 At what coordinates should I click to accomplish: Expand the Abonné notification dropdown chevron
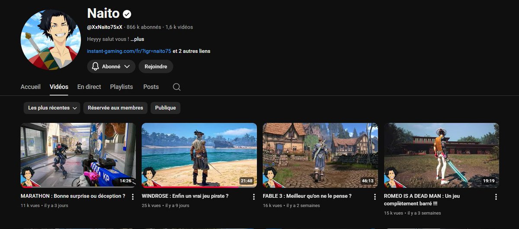(x=127, y=67)
